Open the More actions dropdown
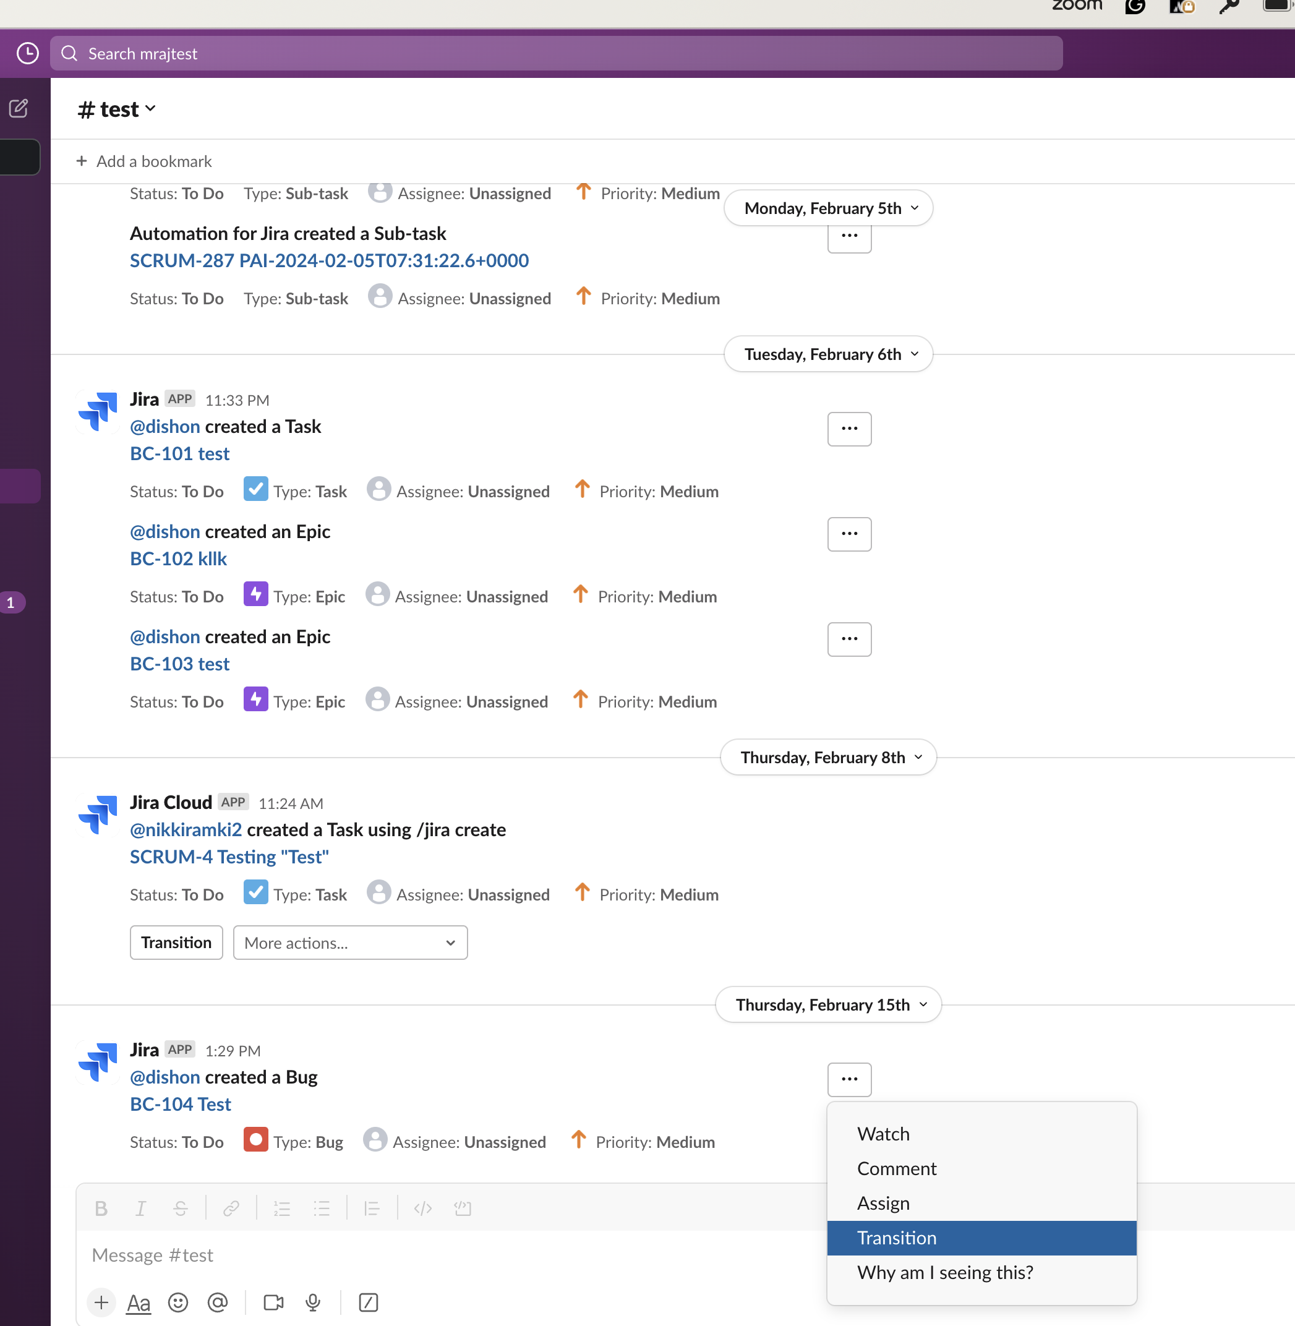Viewport: 1295px width, 1326px height. (x=350, y=943)
